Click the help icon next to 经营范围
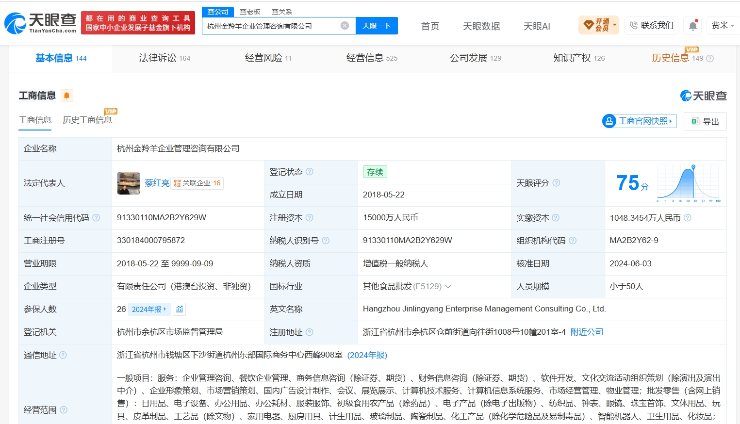The image size is (740, 424). tap(63, 410)
